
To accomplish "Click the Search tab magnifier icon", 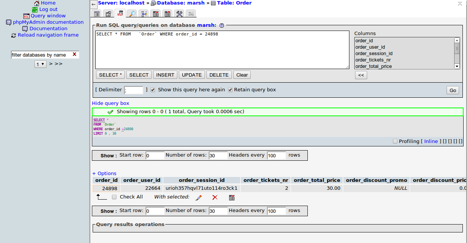I will [132, 14].
